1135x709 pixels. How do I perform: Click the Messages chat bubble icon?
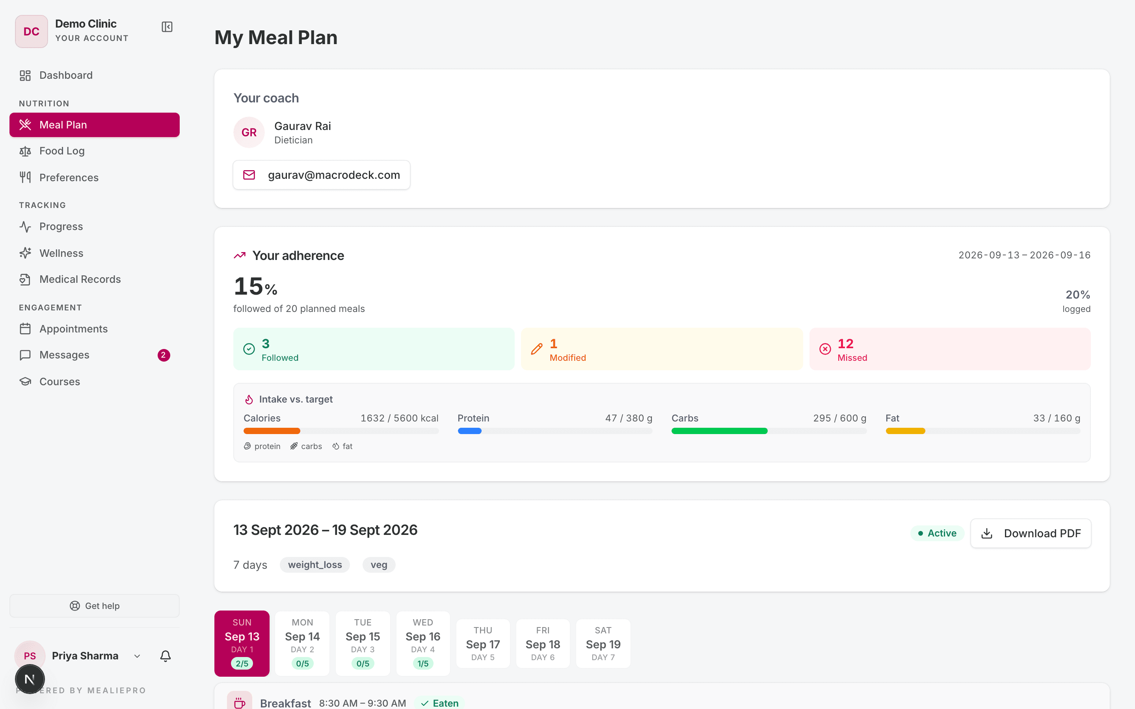25,355
